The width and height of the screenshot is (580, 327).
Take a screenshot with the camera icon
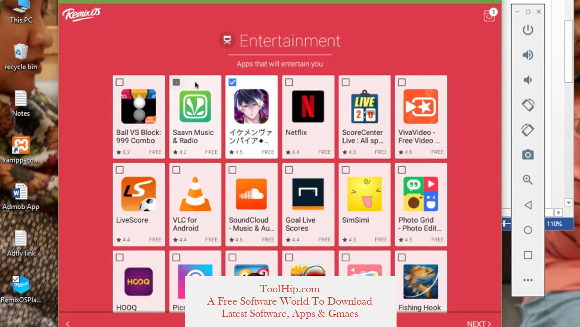pos(528,155)
